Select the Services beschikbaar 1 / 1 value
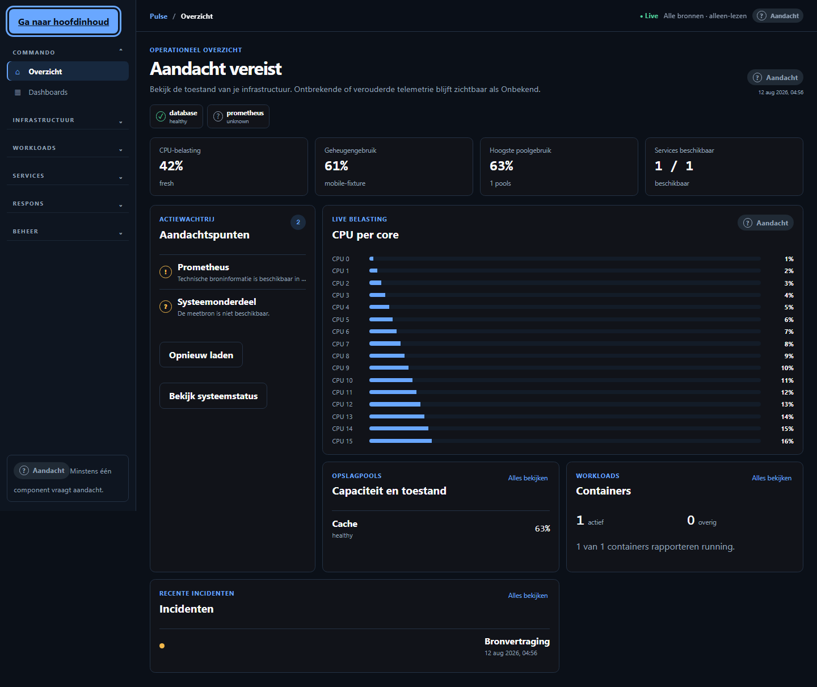The width and height of the screenshot is (817, 687). [x=674, y=166]
